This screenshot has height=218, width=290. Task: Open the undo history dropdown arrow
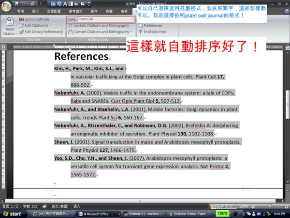(x=28, y=3)
